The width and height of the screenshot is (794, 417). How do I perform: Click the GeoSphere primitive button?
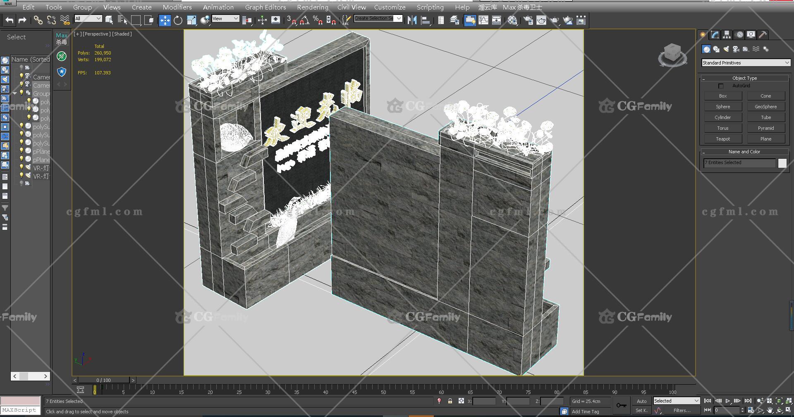click(x=765, y=107)
